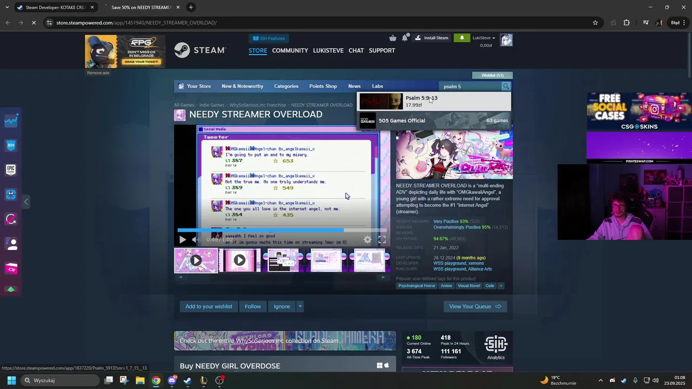Click the Steam logo in header

(x=199, y=50)
